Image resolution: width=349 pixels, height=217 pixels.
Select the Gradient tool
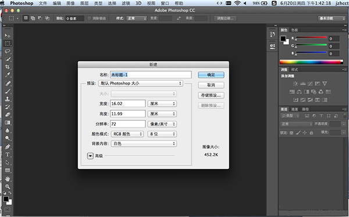[x=8, y=122]
